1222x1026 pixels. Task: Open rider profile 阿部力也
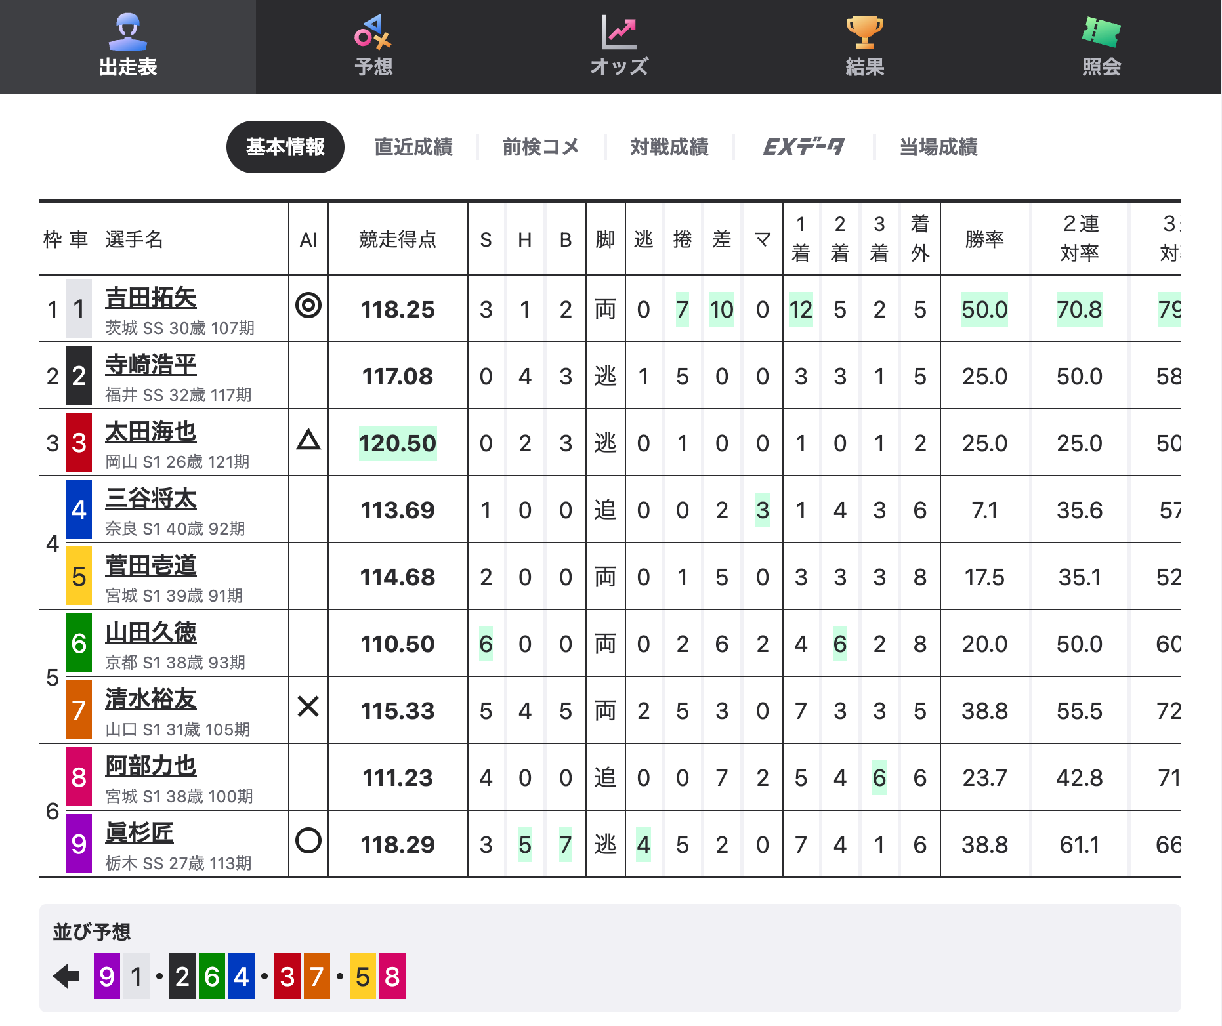[151, 766]
